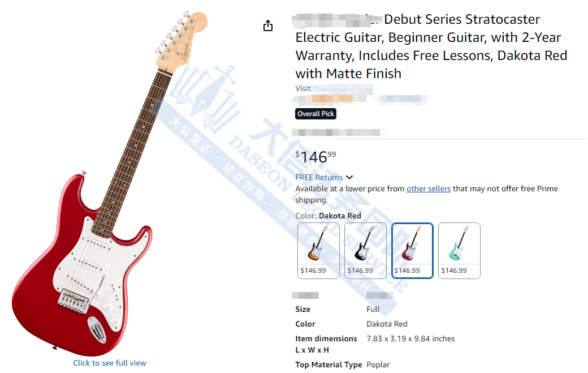588x373 pixels.
Task: Click the $146.99 main price
Action: tap(315, 157)
